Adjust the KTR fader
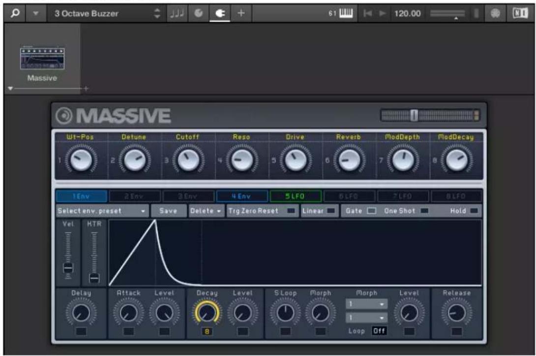This screenshot has width=536, height=356. tap(94, 278)
